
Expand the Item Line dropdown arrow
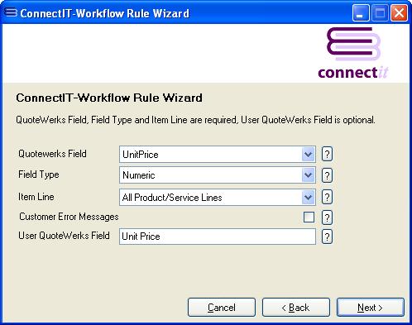[308, 198]
